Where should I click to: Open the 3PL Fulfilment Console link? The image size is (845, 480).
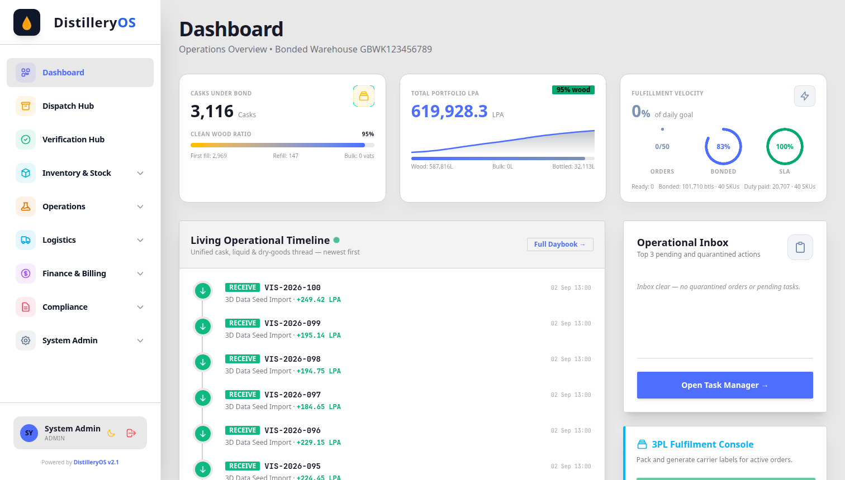coord(702,444)
